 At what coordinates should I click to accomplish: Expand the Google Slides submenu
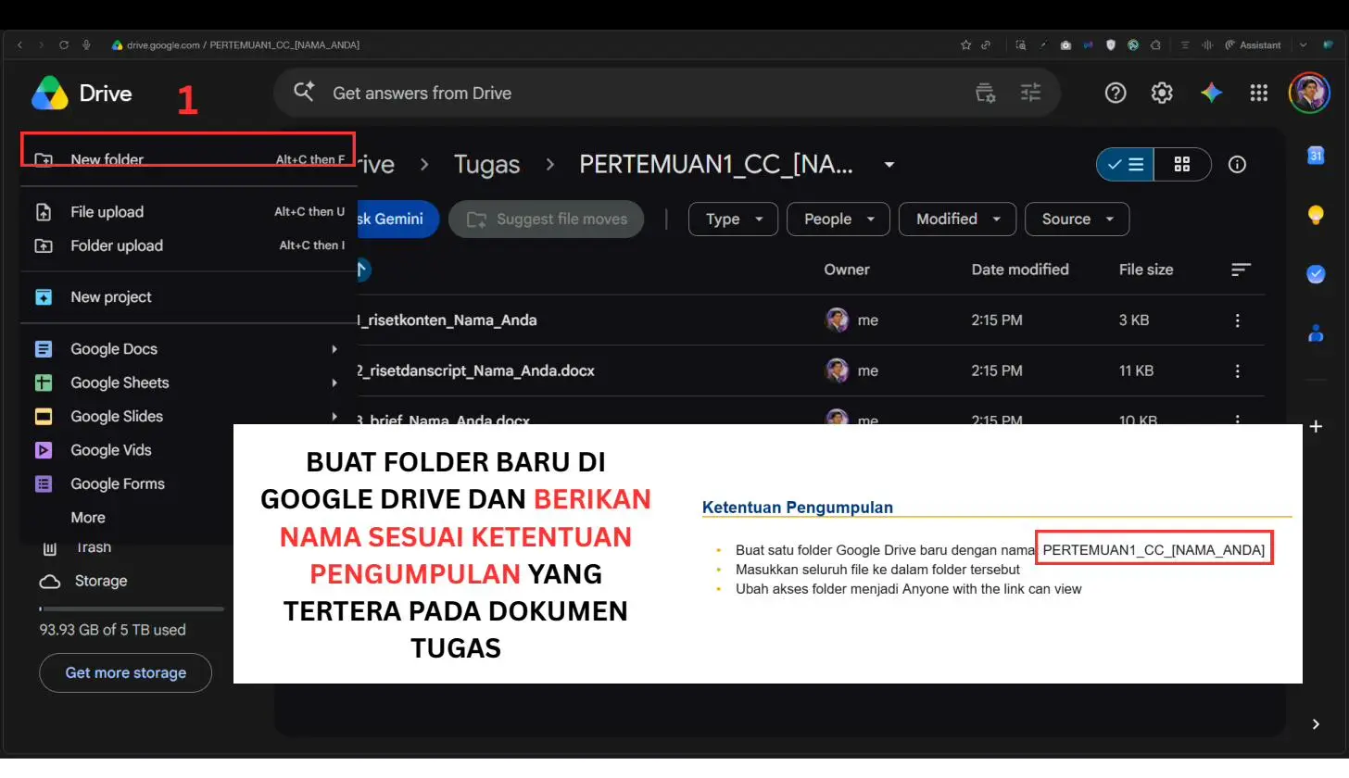click(188, 416)
